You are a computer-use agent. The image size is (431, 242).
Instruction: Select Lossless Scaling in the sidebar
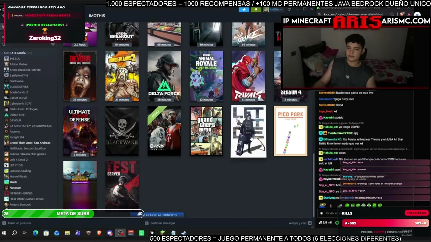20,171
